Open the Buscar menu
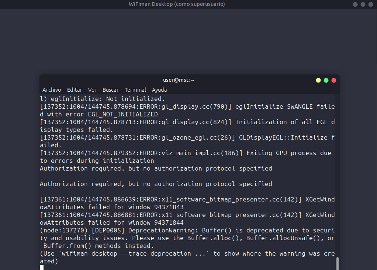 pos(111,90)
